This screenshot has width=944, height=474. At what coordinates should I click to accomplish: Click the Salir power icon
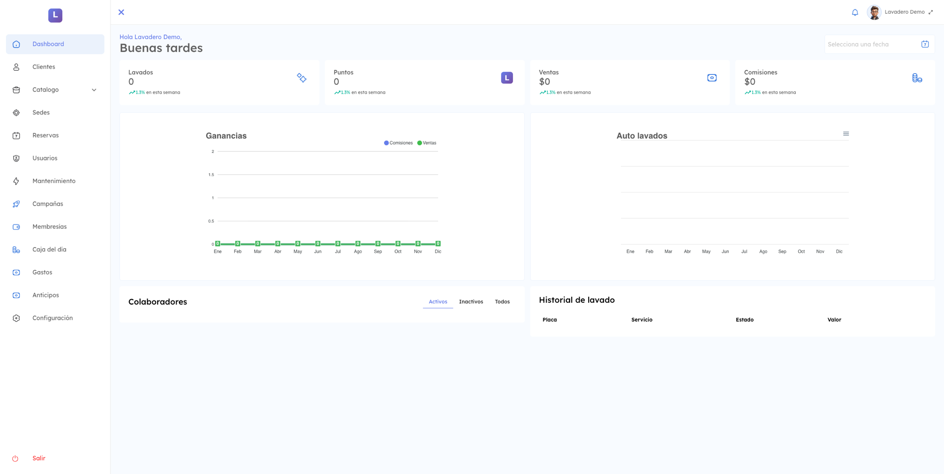click(x=15, y=458)
